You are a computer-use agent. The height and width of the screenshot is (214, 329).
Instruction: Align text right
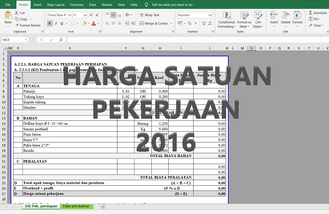(x=119, y=24)
